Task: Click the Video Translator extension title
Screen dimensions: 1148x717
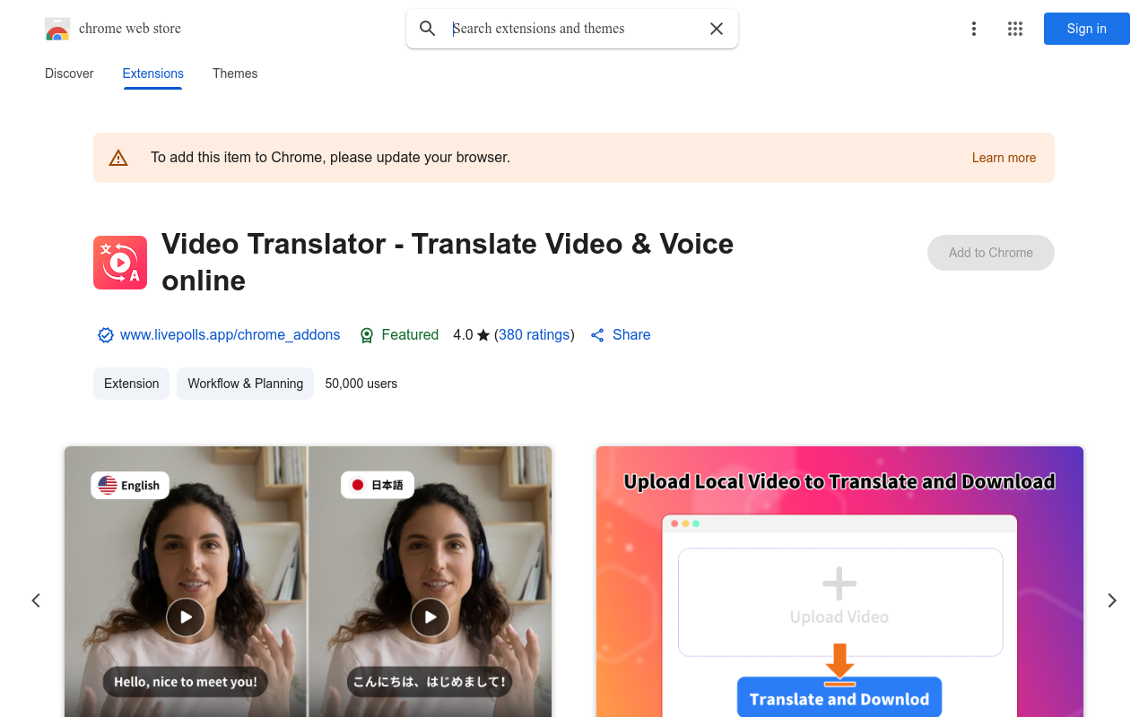Action: (x=448, y=262)
